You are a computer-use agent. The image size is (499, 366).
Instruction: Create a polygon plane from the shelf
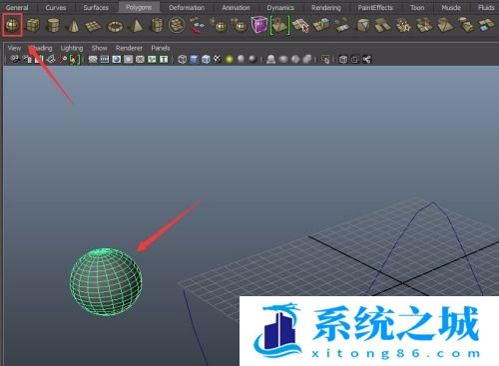pyautogui.click(x=94, y=26)
